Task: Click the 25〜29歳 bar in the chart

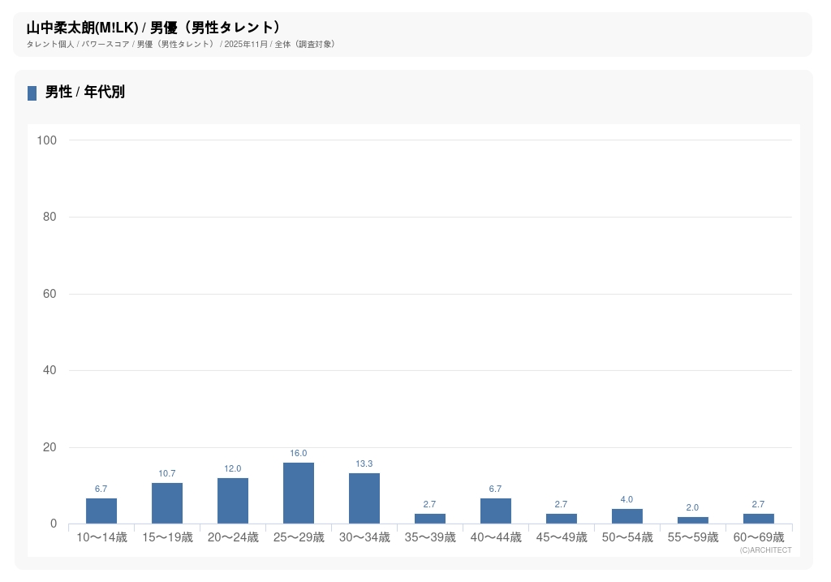Action: pyautogui.click(x=299, y=494)
